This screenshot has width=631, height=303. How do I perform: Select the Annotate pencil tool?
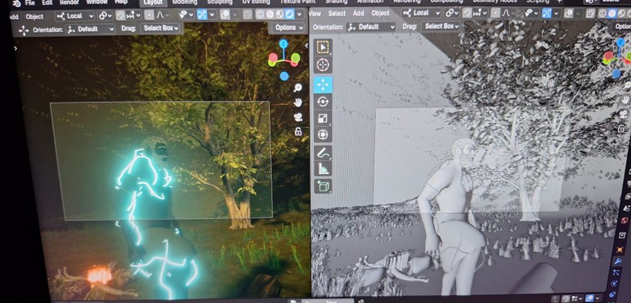pyautogui.click(x=322, y=153)
